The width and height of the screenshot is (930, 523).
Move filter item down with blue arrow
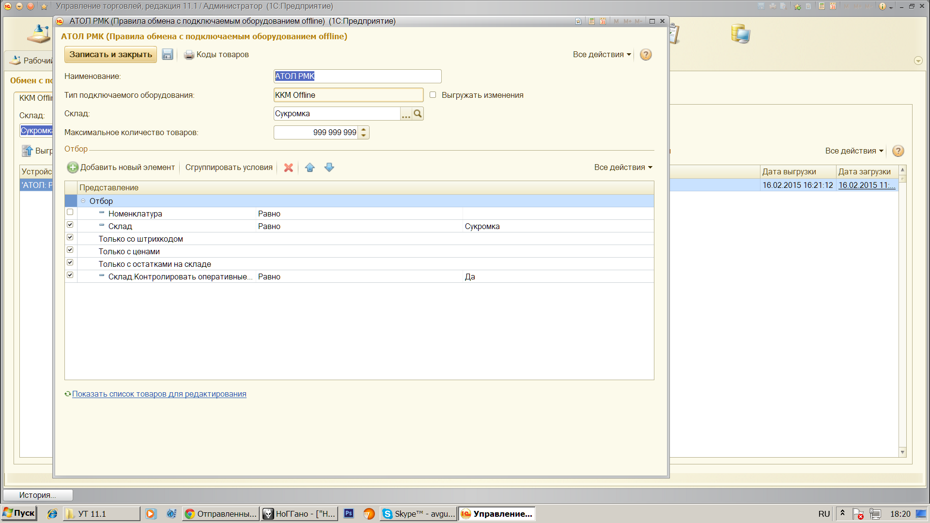[x=329, y=168]
